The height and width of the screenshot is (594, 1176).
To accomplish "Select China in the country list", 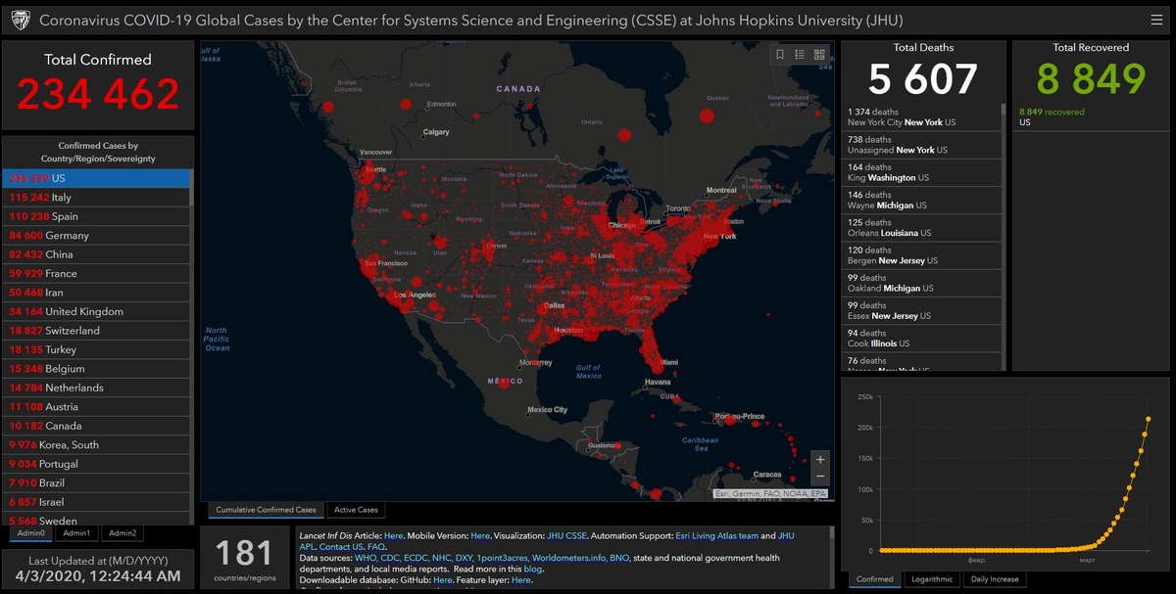I will point(96,254).
